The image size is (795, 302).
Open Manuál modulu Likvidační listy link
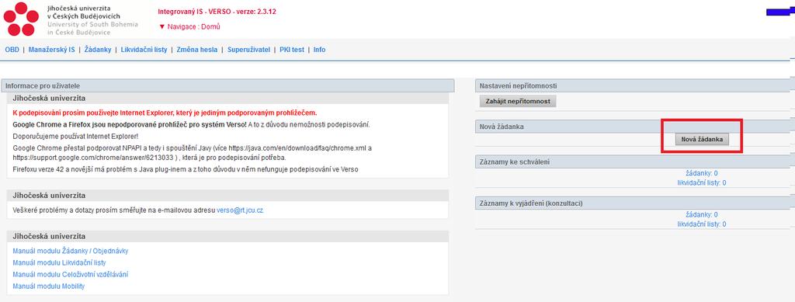point(59,262)
